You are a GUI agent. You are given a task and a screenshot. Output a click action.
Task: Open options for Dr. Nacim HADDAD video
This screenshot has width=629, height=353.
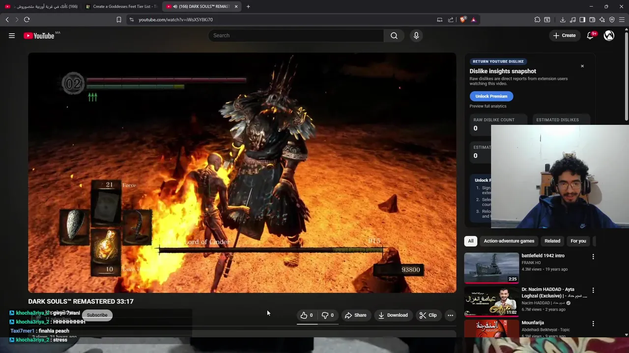coord(593,290)
